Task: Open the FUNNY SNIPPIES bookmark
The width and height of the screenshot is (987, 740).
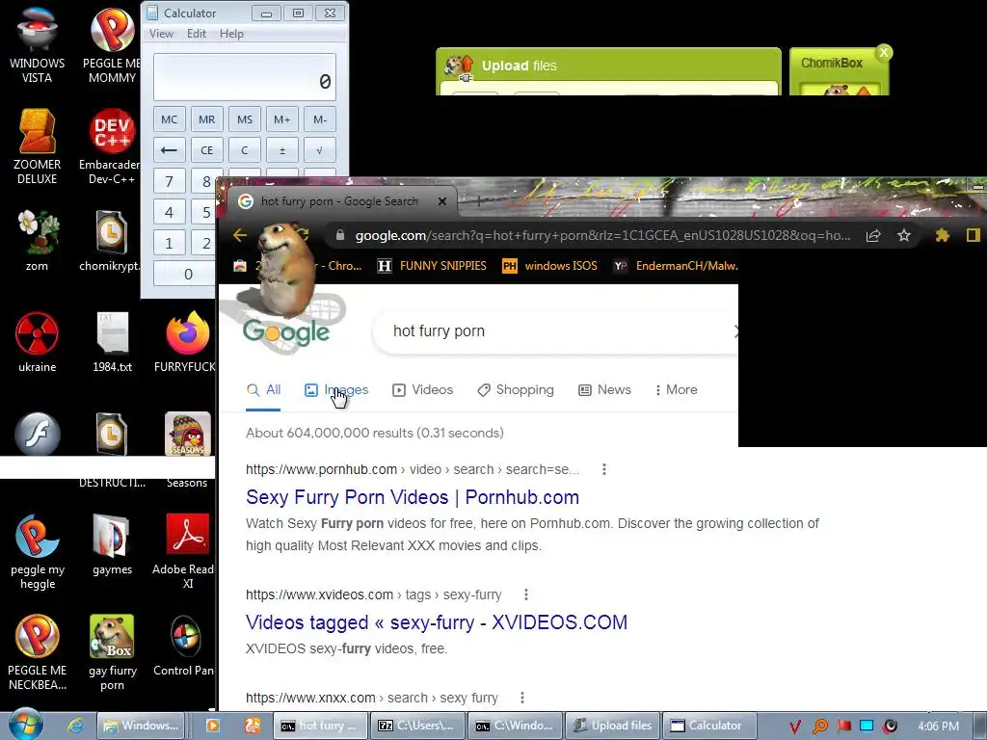Action: (432, 266)
